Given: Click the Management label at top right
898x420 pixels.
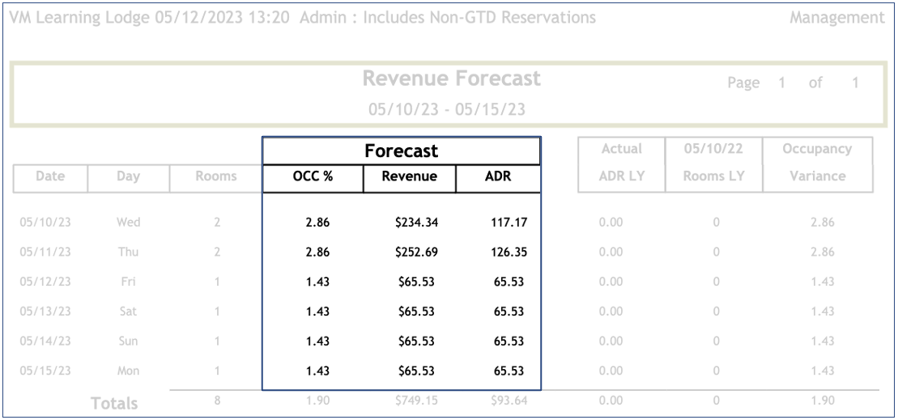Looking at the screenshot, I should (836, 18).
